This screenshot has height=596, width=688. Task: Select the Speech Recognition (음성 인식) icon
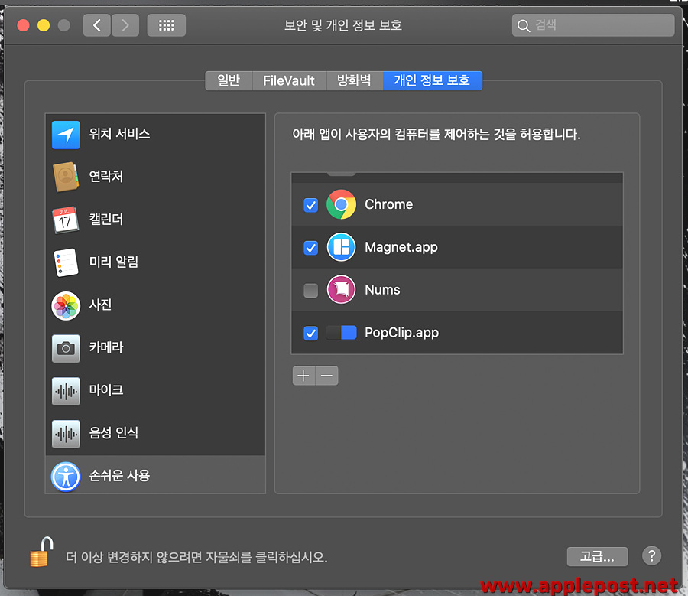[66, 434]
